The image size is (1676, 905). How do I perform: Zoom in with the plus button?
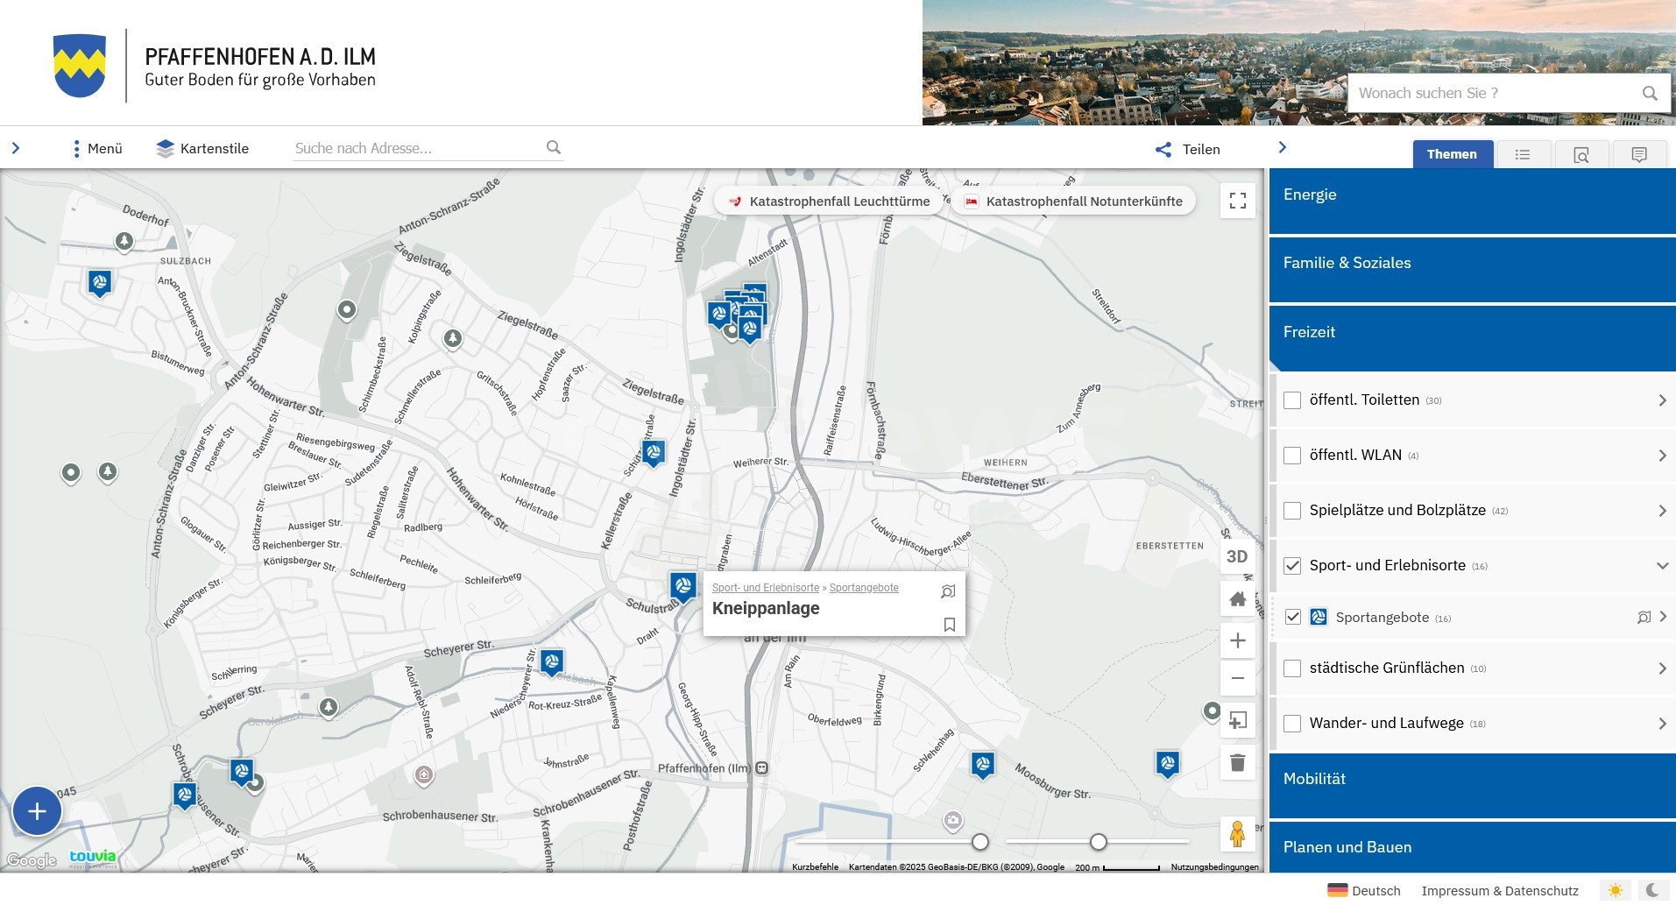(x=1237, y=640)
